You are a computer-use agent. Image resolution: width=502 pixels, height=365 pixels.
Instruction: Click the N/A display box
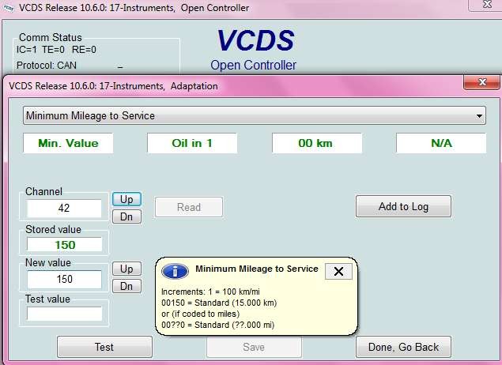[x=441, y=143]
